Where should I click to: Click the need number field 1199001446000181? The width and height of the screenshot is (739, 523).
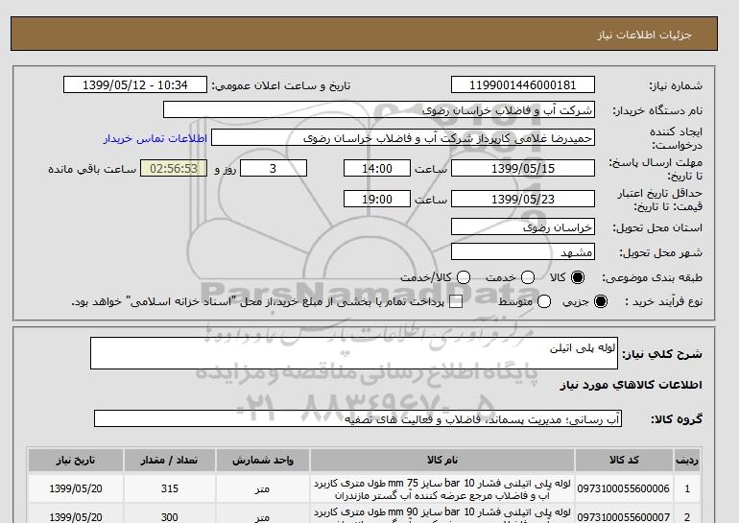(x=523, y=84)
